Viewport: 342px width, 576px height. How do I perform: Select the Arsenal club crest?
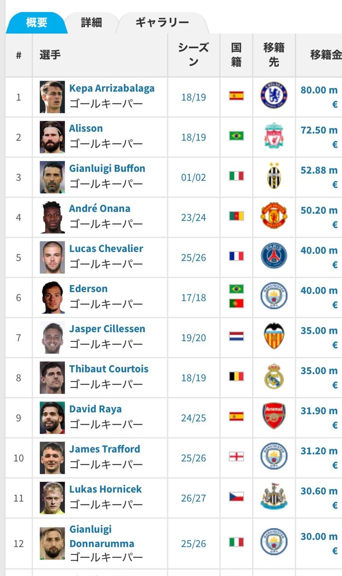[x=274, y=416]
